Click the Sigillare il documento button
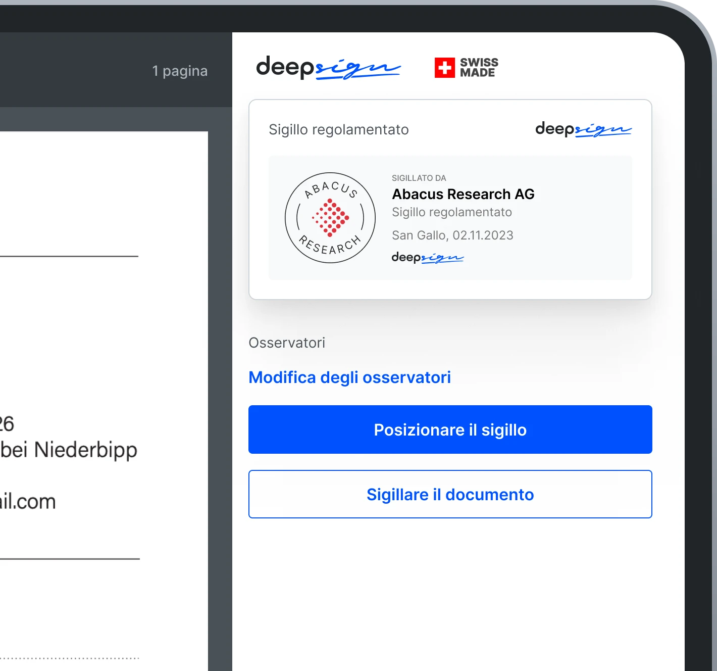 450,494
